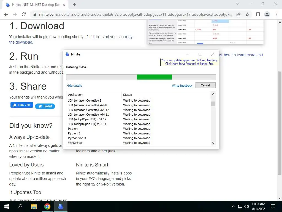Click the Facebook Like 73K button
The height and width of the screenshot is (212, 282).
(22, 105)
